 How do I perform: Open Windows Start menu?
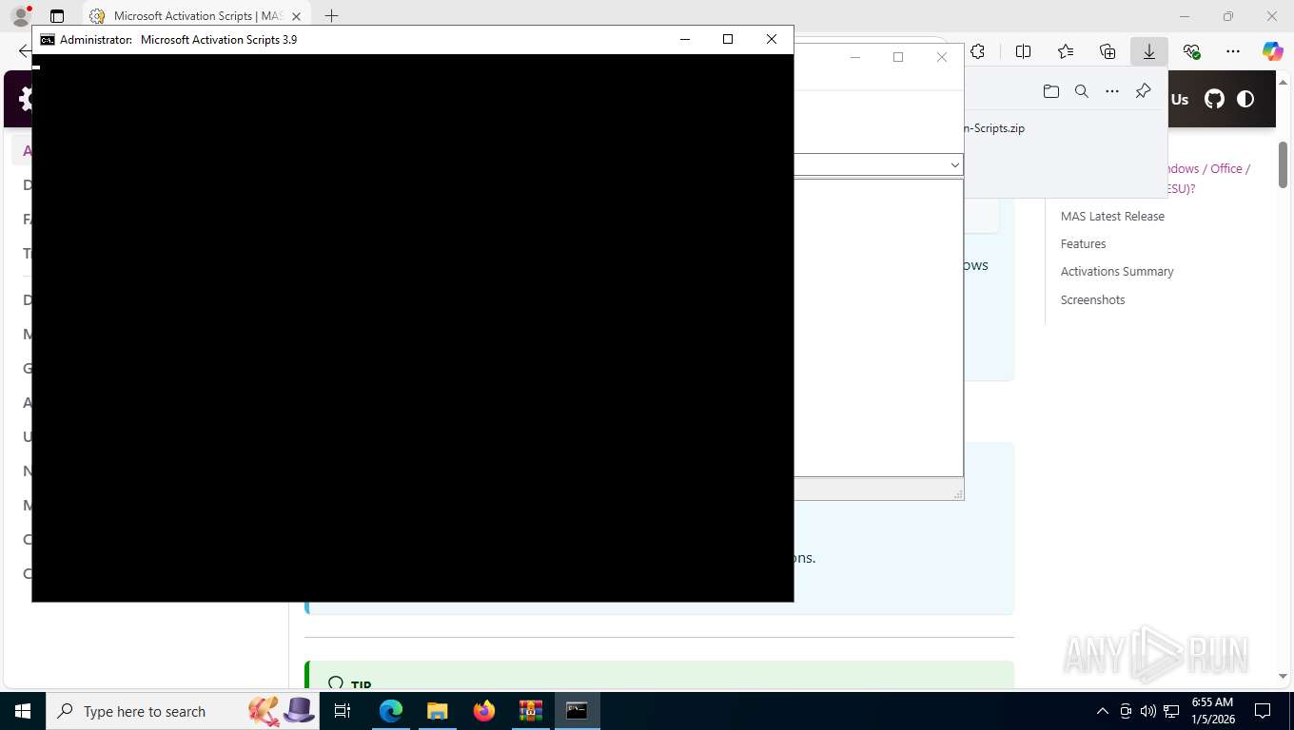pyautogui.click(x=23, y=711)
